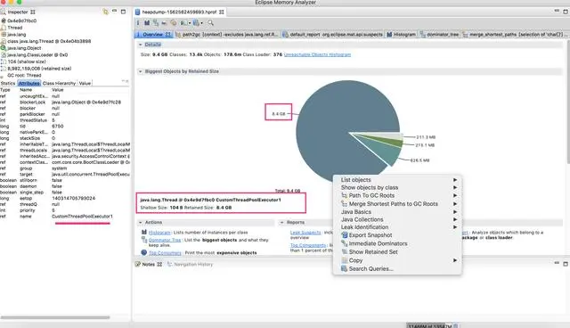The image size is (570, 328).
Task: Switch to the dominator_tree tab
Action: pyautogui.click(x=439, y=34)
